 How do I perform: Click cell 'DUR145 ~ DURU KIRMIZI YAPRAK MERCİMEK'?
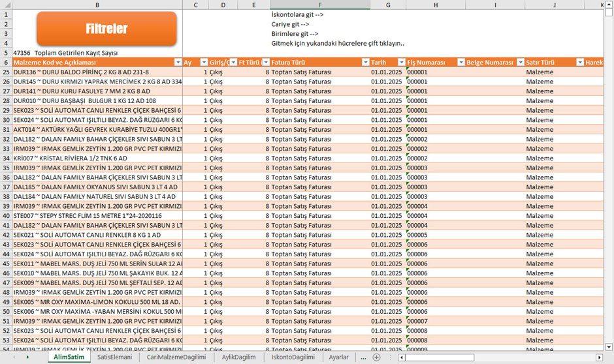click(x=97, y=82)
